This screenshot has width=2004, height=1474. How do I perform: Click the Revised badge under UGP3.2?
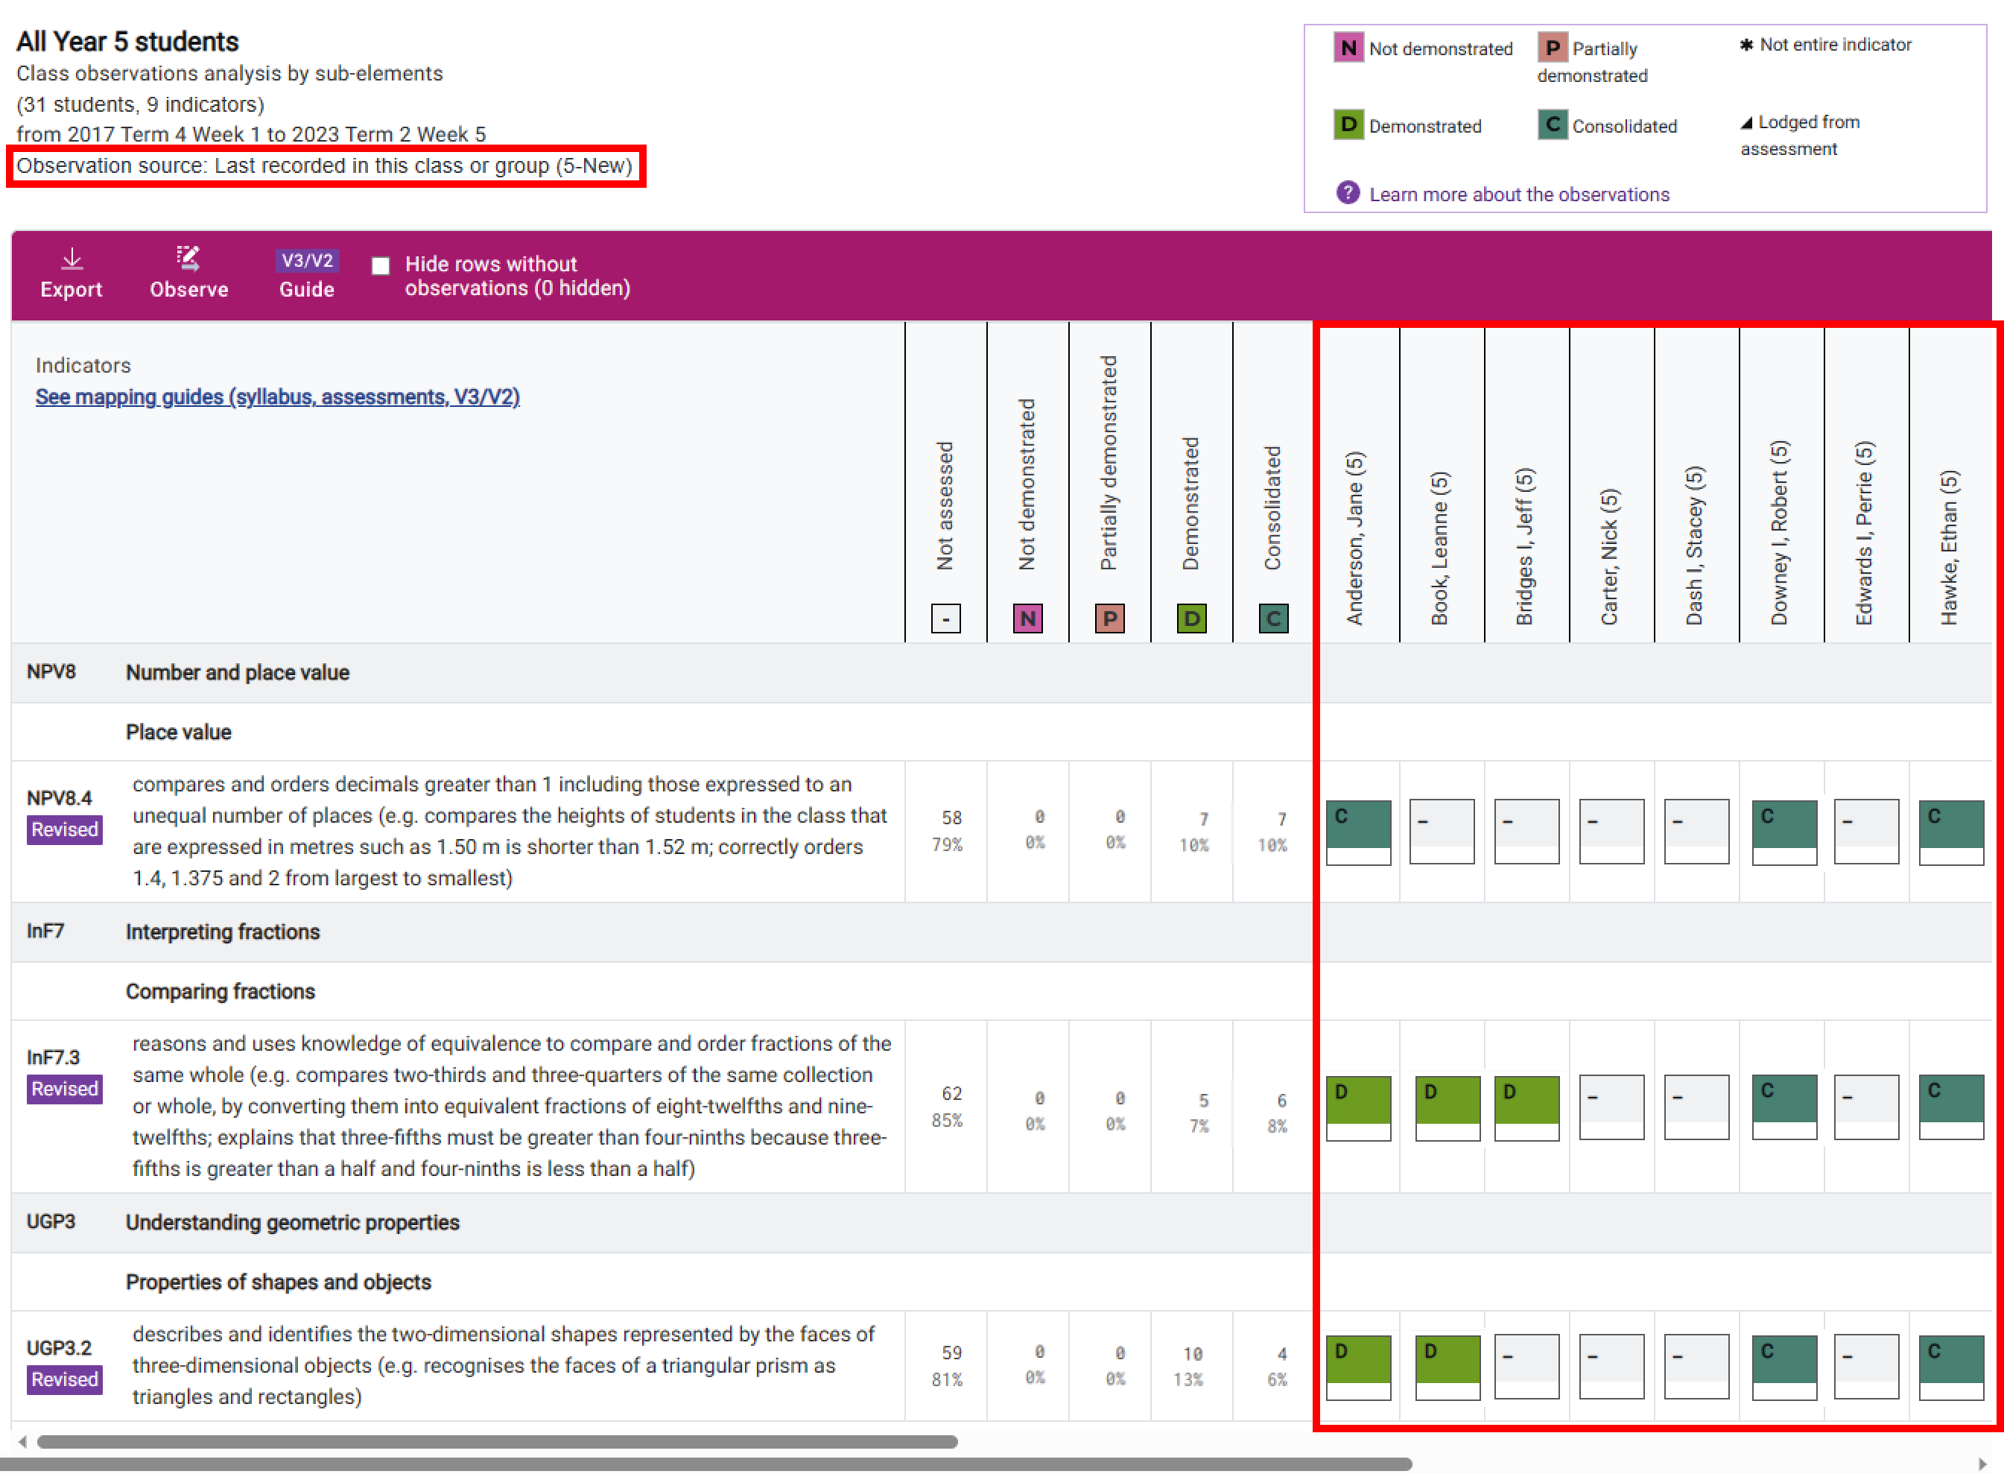64,1379
